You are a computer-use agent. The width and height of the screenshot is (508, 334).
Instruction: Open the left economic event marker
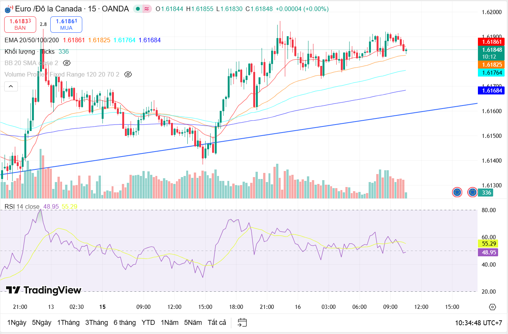point(457,192)
